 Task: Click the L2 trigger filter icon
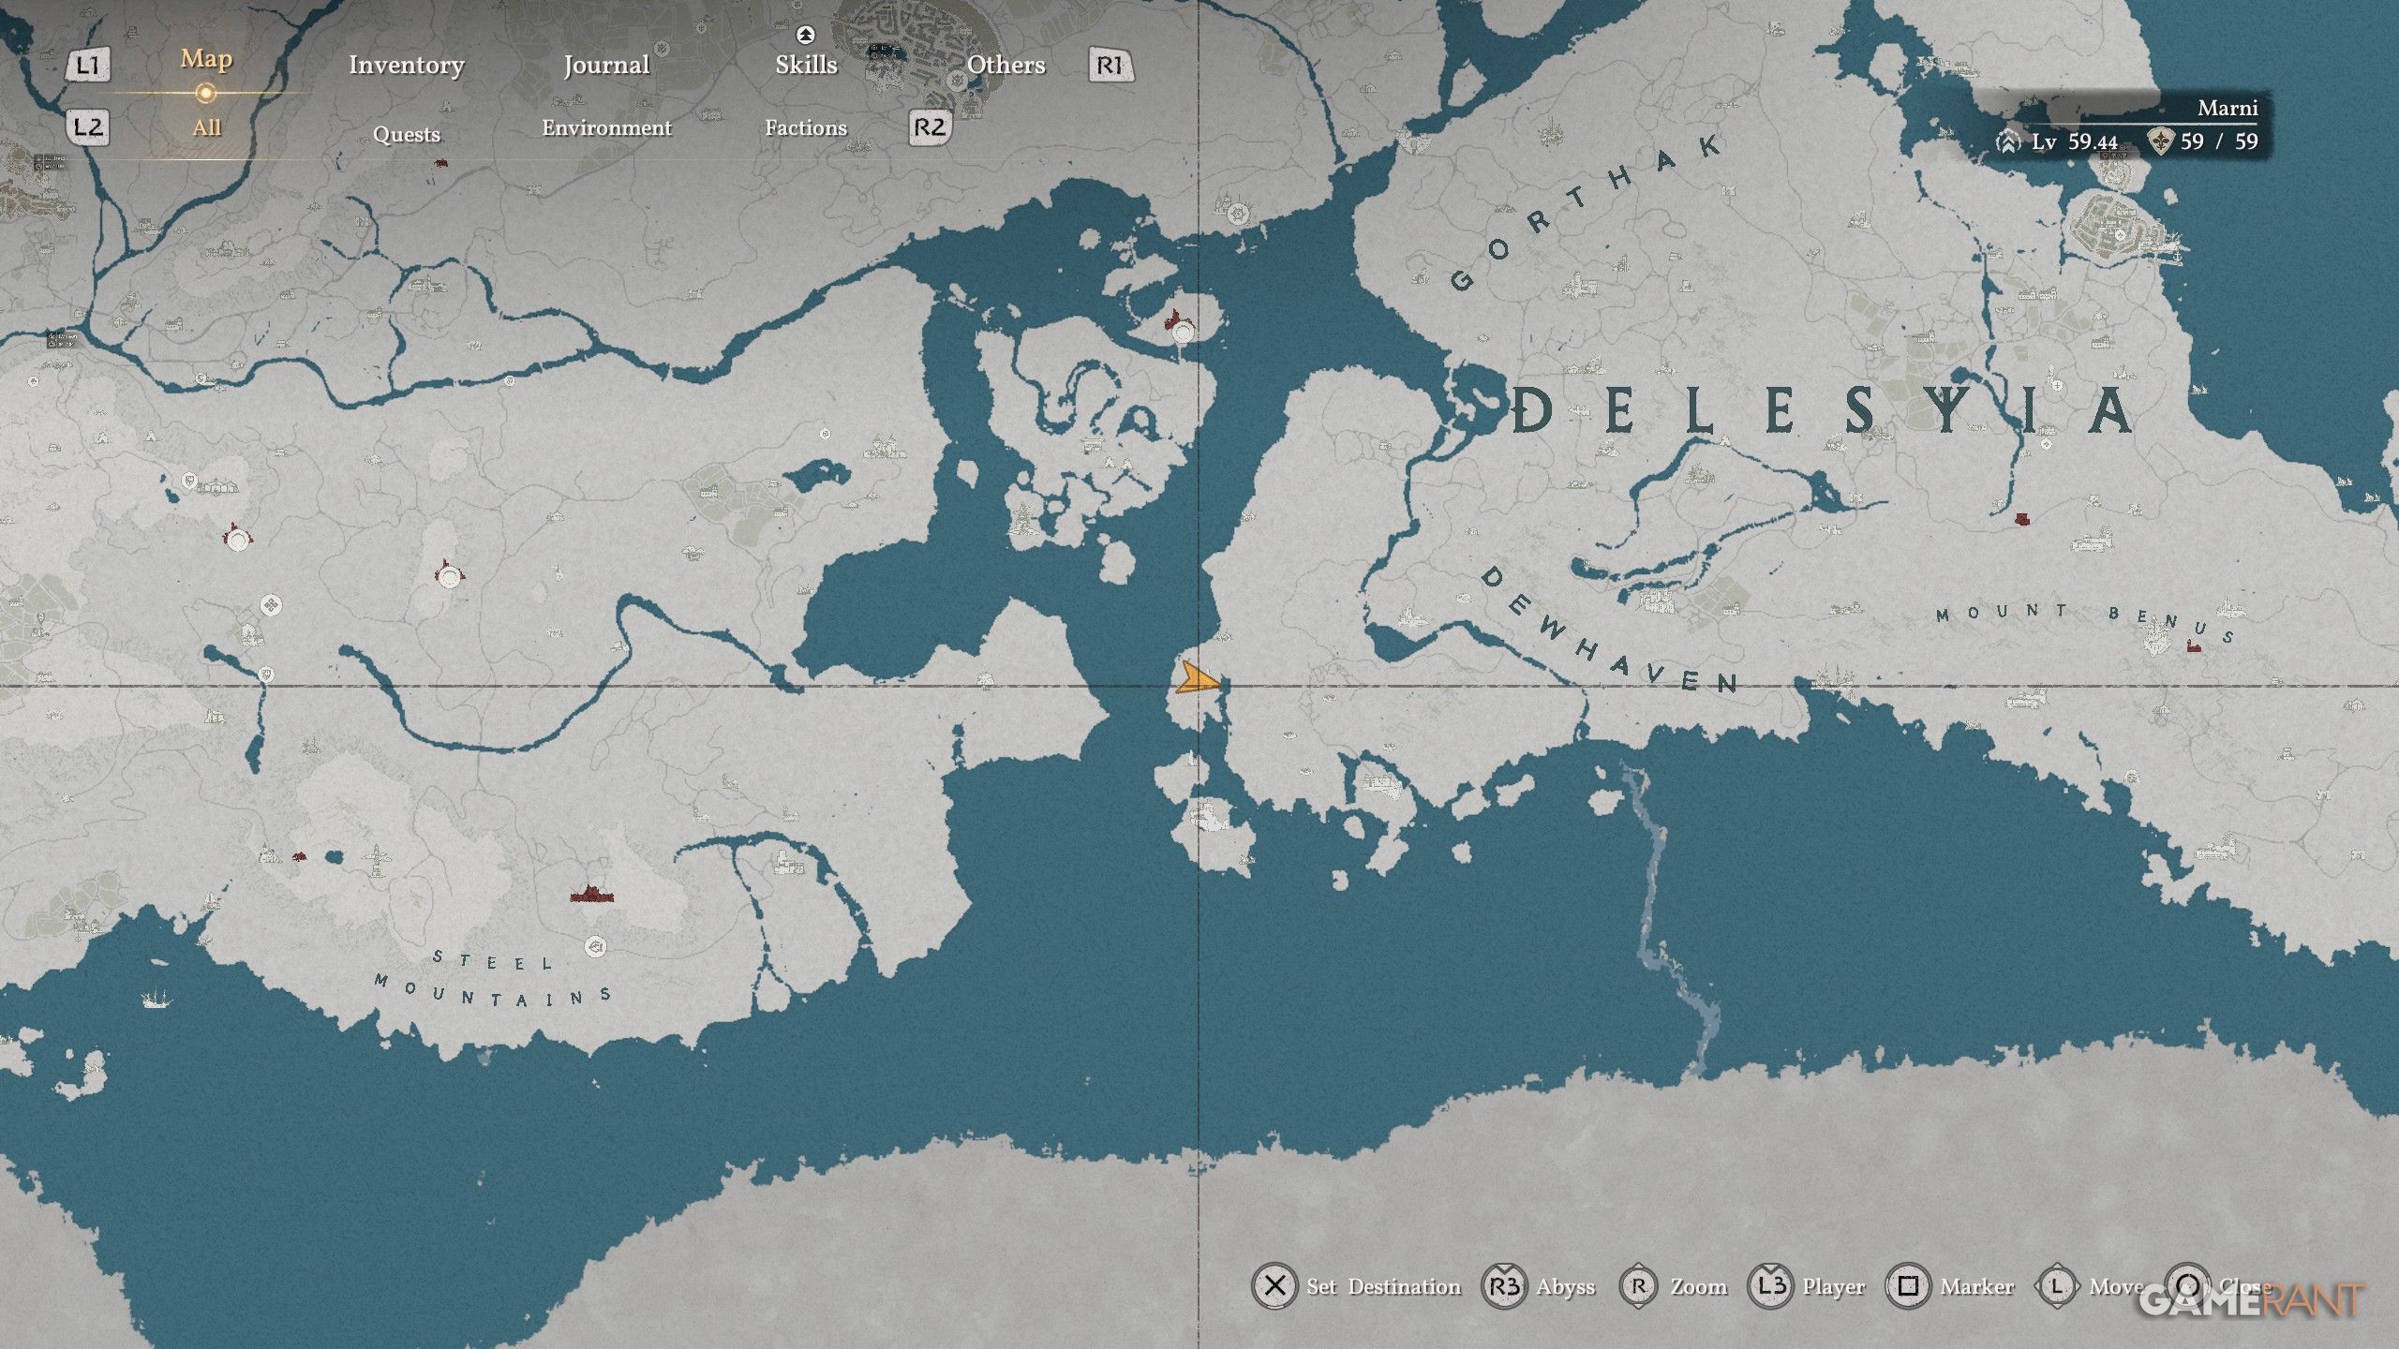[87, 127]
